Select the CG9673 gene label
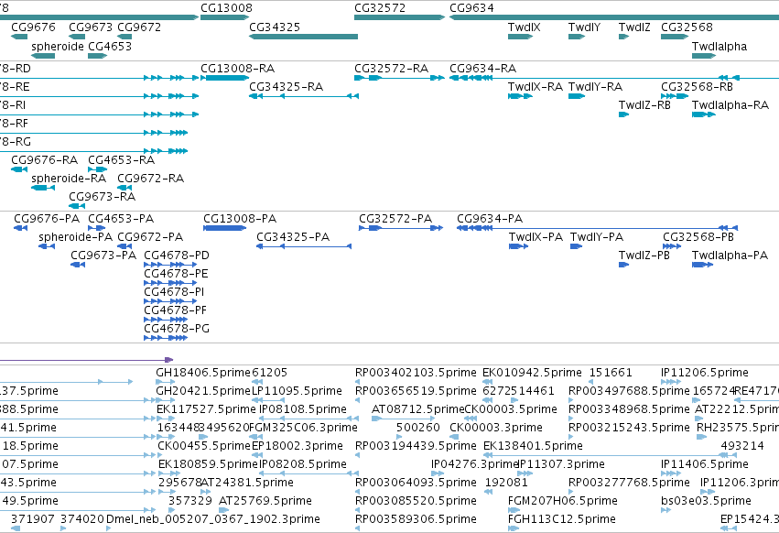This screenshot has width=779, height=533. [x=91, y=27]
